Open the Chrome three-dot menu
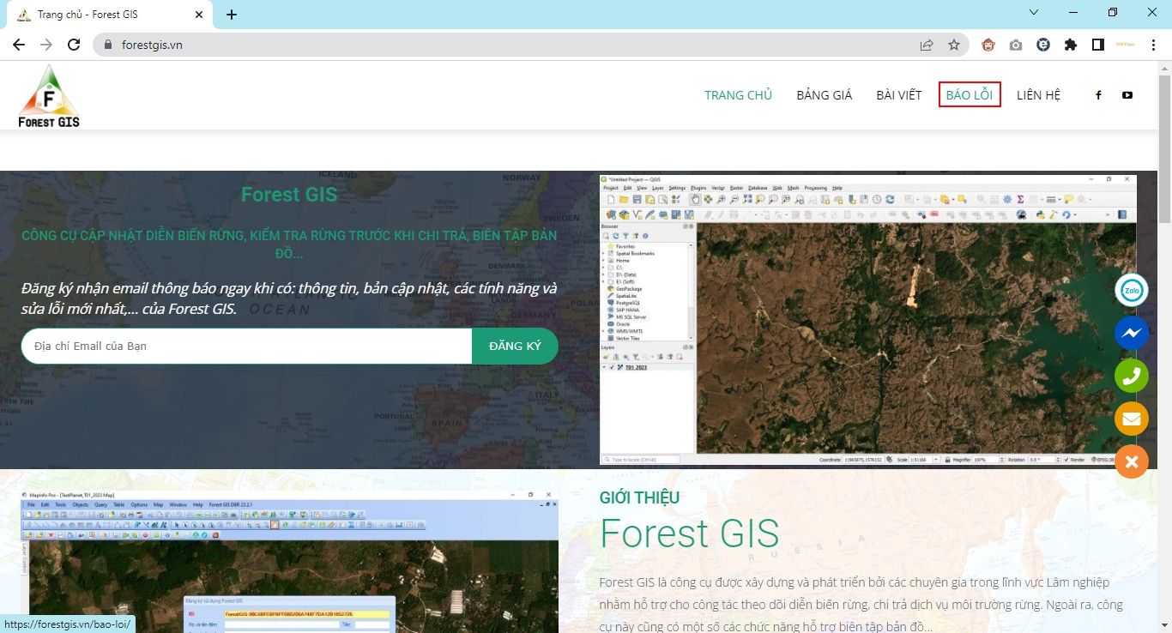 tap(1154, 45)
